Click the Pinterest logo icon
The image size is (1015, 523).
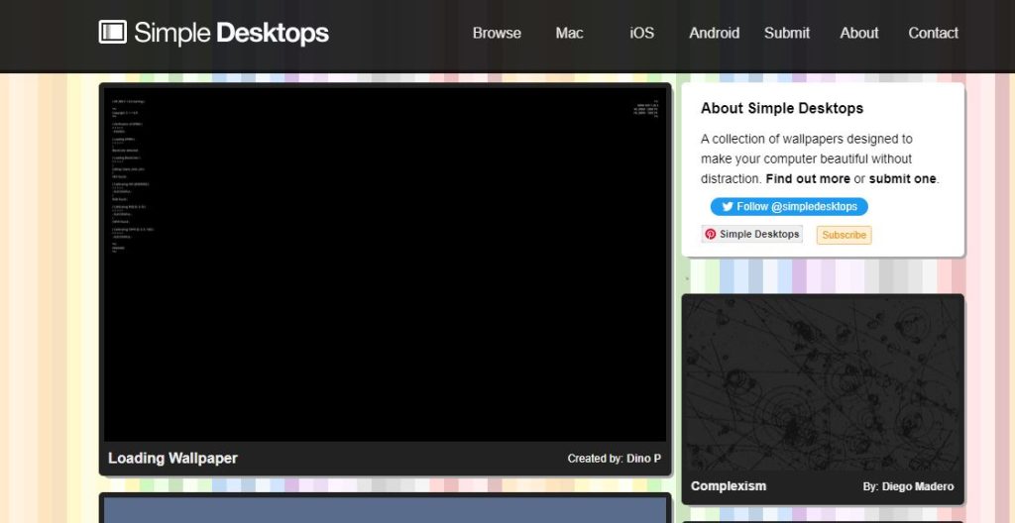coord(711,235)
